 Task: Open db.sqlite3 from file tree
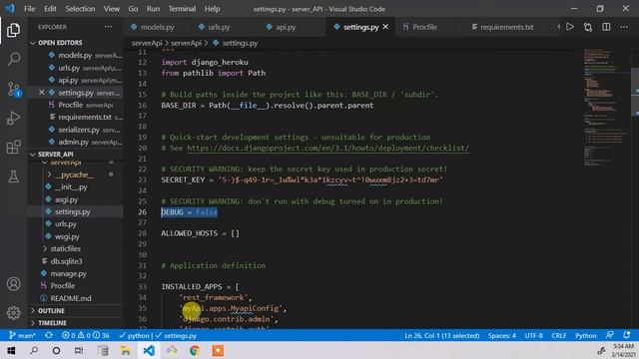pyautogui.click(x=66, y=261)
